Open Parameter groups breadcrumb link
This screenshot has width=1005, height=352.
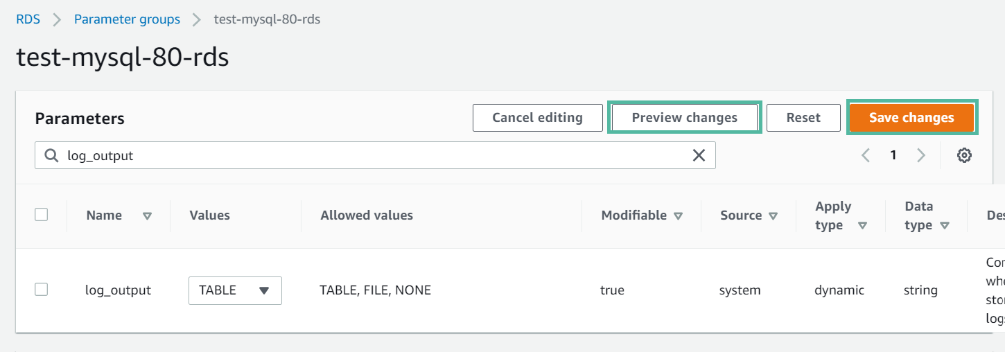coord(127,19)
